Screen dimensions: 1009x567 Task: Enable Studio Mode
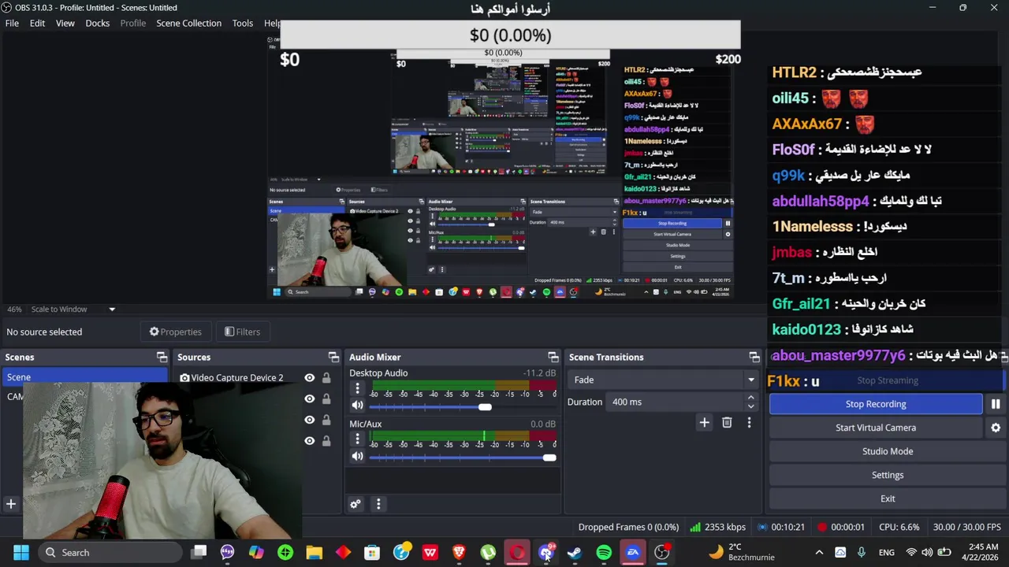point(888,451)
